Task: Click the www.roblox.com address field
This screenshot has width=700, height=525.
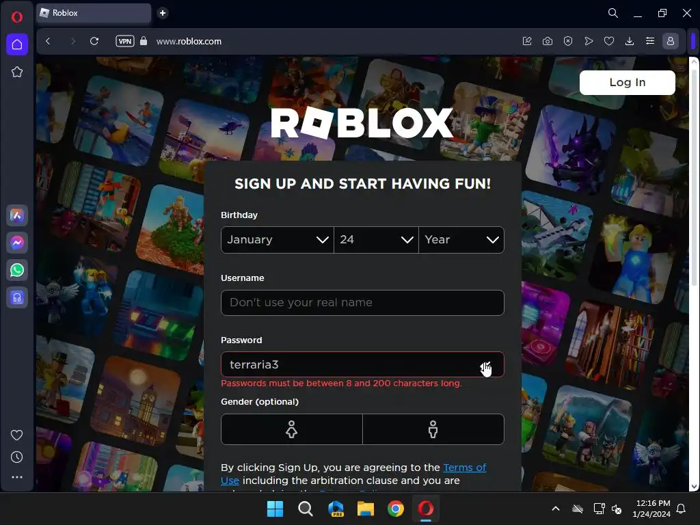Action: (189, 42)
